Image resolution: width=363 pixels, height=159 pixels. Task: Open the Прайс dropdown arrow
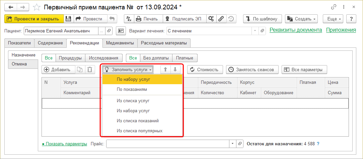(233, 144)
